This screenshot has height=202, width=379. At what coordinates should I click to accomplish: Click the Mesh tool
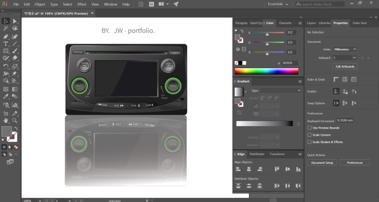coord(6,89)
